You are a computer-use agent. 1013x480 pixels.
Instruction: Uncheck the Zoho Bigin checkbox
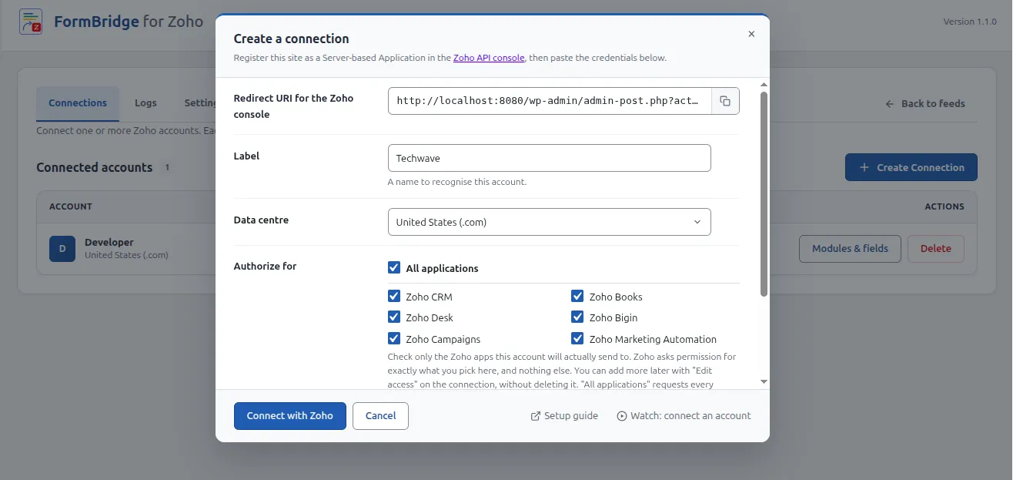pyautogui.click(x=577, y=317)
